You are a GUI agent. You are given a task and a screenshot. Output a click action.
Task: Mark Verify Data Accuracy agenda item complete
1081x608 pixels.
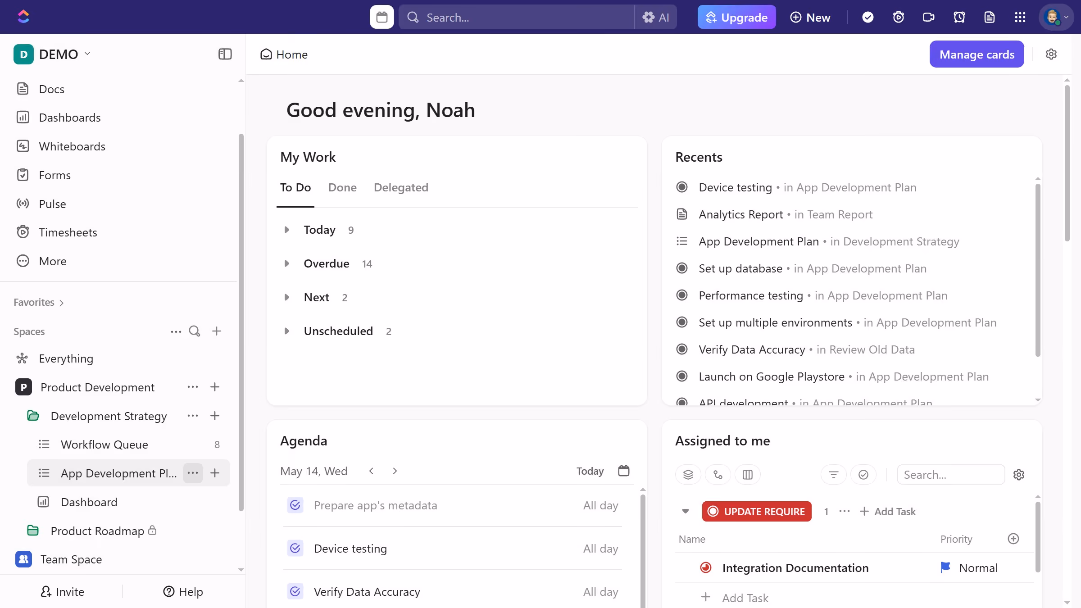point(295,591)
